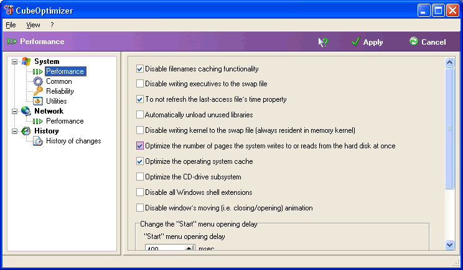Click the History clock globe icon
Image resolution: width=463 pixels, height=270 pixels.
coord(26,131)
